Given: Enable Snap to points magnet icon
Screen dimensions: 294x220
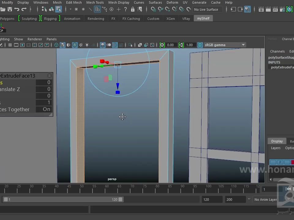Looking at the screenshot, I should pyautogui.click(x=168, y=9).
